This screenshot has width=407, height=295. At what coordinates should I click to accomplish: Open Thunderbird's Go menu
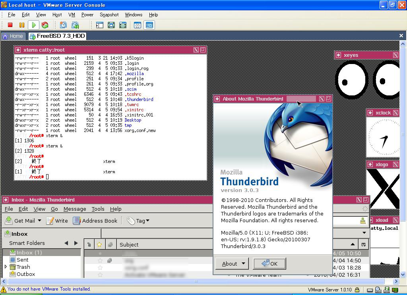coord(54,209)
